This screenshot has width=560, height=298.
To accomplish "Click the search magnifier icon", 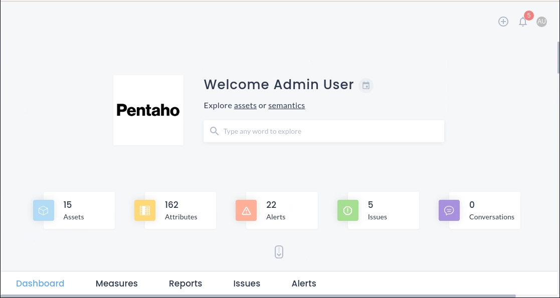I will click(215, 131).
